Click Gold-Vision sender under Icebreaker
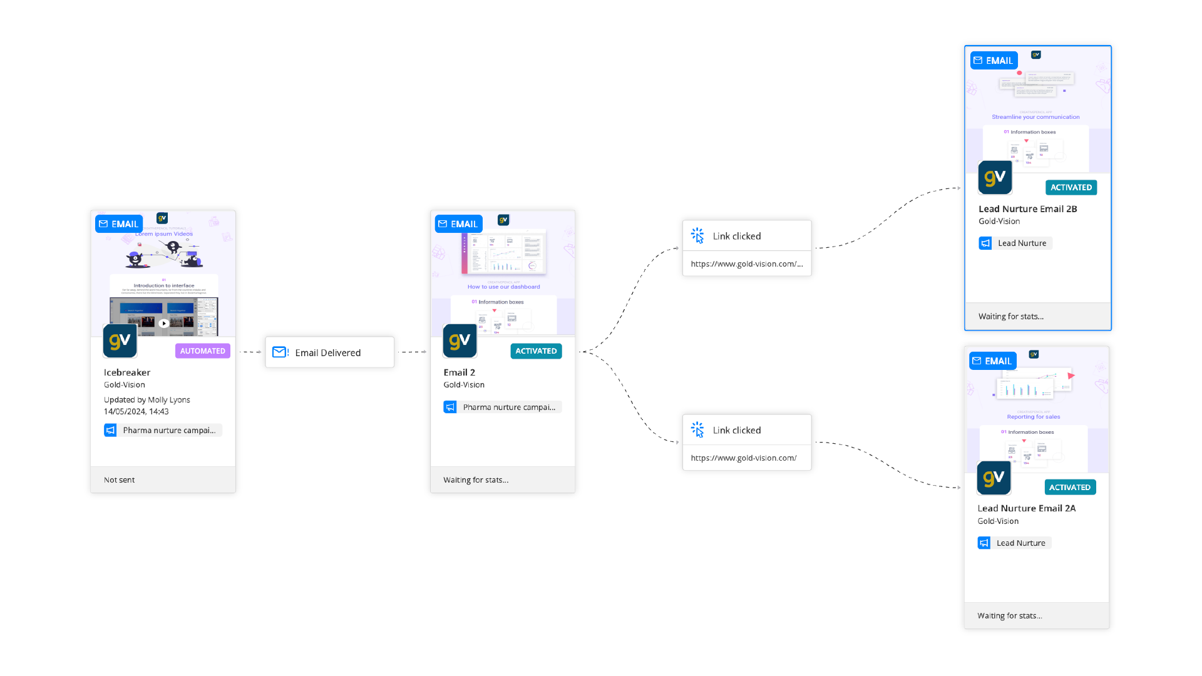The image size is (1202, 676). pos(124,385)
